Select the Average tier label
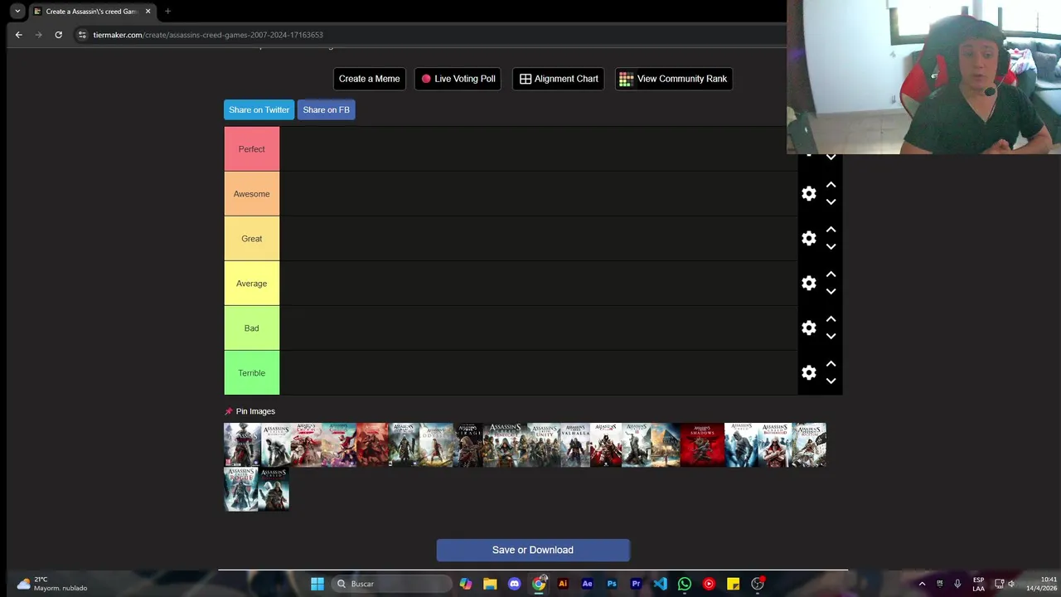Image resolution: width=1061 pixels, height=597 pixels. click(x=252, y=284)
